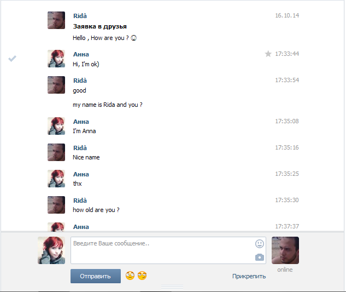
Task: Open the emoji smiley picker
Action: click(x=260, y=244)
